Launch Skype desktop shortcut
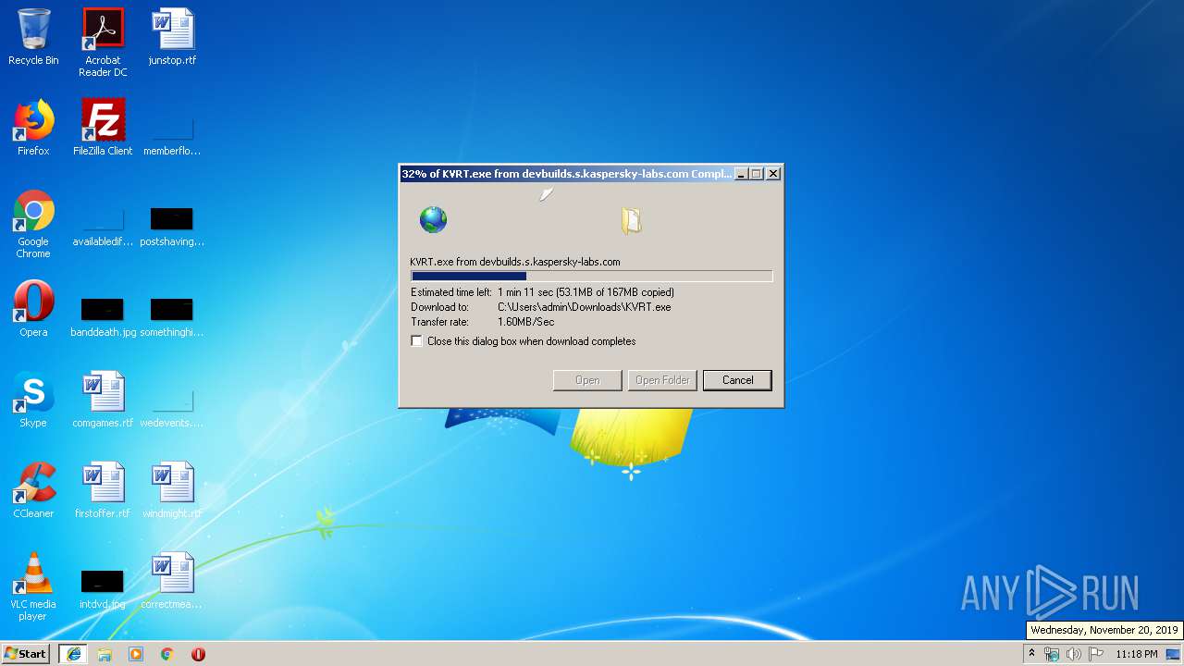Viewport: 1184px width, 666px height. coord(33,400)
